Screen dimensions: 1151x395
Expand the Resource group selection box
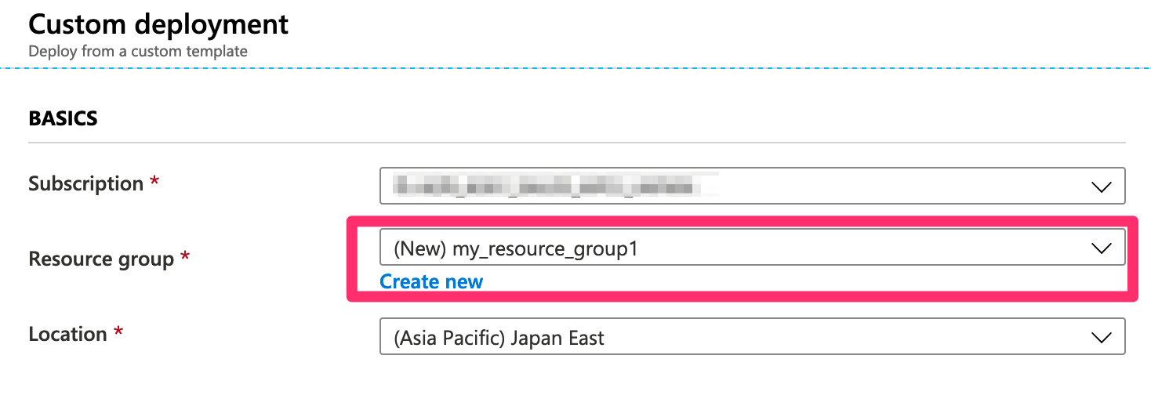[x=753, y=247]
